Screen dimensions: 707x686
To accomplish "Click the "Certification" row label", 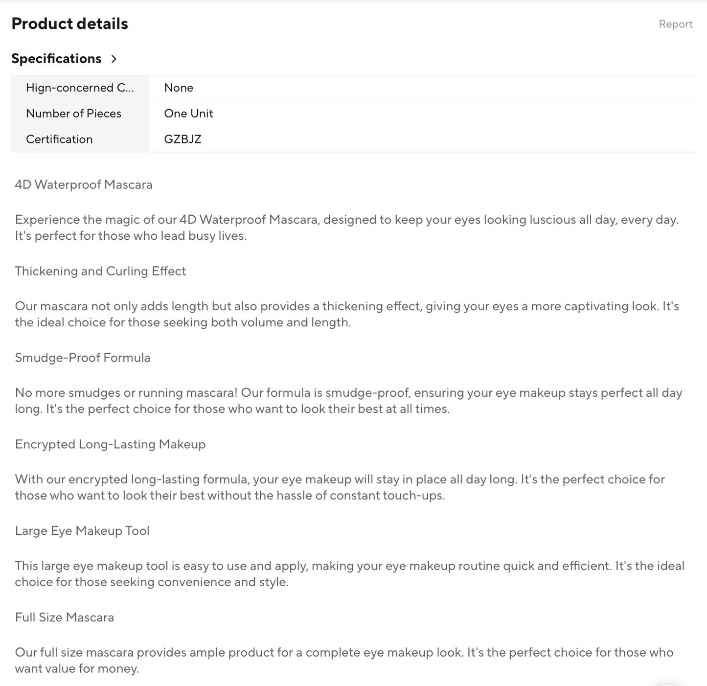I will [59, 139].
